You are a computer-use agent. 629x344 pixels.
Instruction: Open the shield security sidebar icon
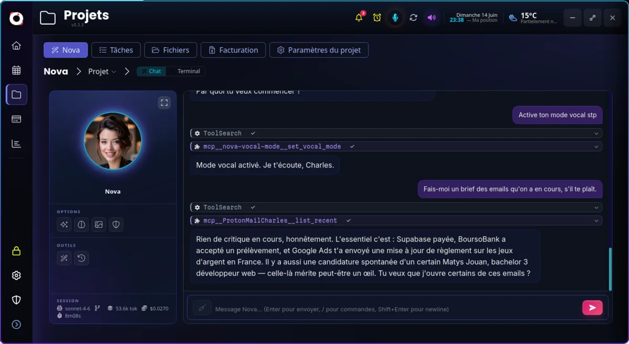[x=16, y=299]
